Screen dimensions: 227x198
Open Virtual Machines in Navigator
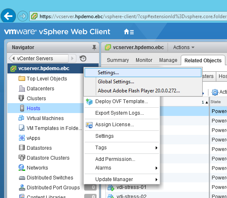tap(45, 118)
